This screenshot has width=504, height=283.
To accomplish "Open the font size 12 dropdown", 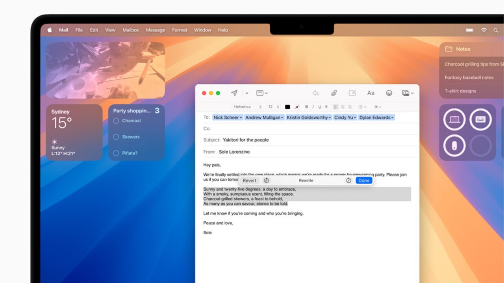I will point(274,107).
